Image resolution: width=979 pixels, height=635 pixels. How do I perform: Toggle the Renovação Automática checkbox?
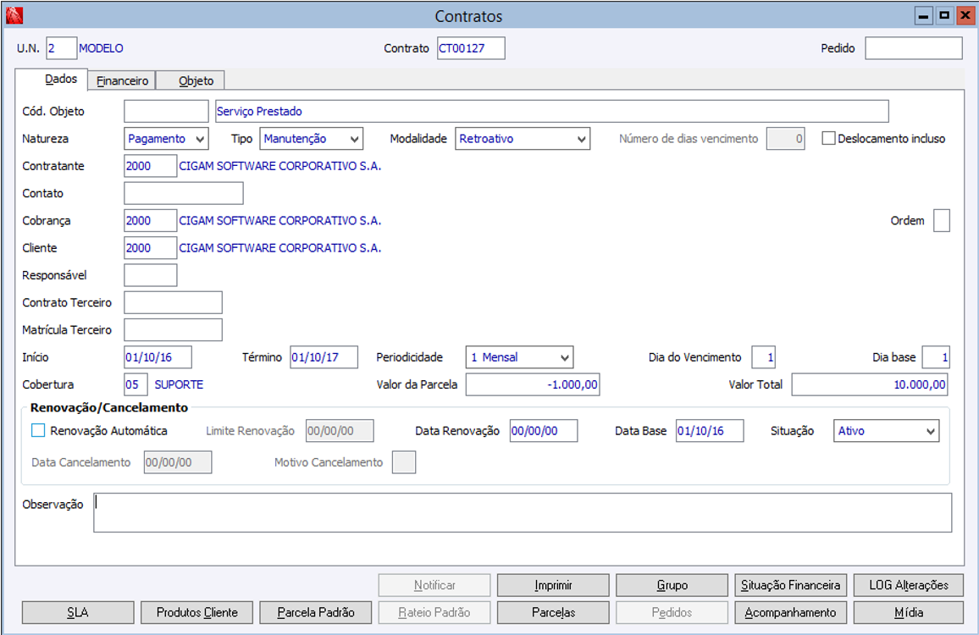(x=38, y=431)
